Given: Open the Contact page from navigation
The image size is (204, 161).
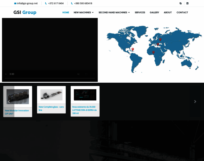Looking at the screenshot, I should 182,12.
